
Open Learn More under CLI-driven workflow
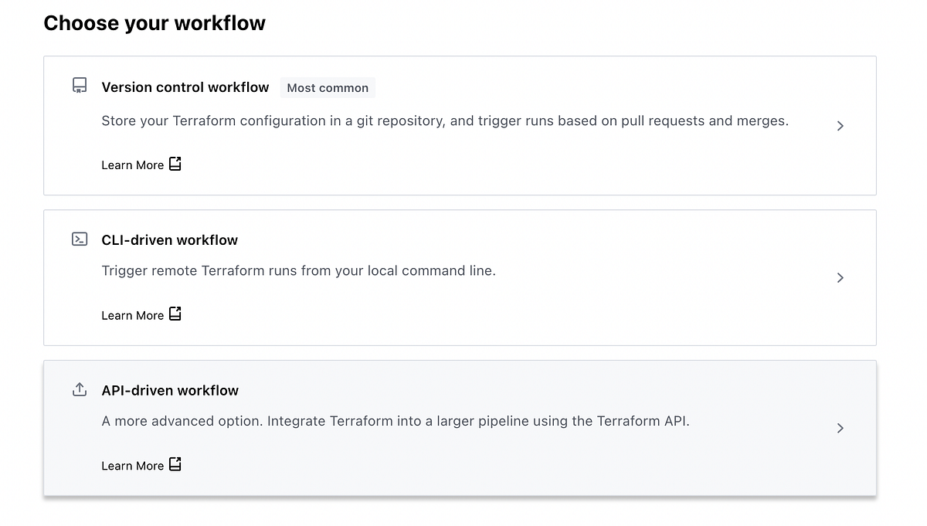tap(132, 315)
